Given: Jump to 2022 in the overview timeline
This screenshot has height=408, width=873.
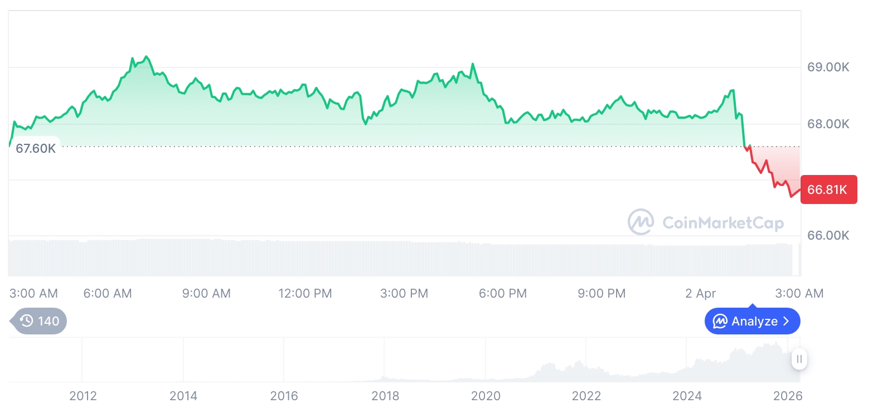Looking at the screenshot, I should (586, 396).
